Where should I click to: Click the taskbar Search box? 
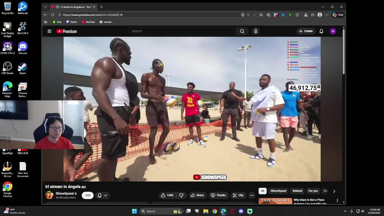(161, 211)
